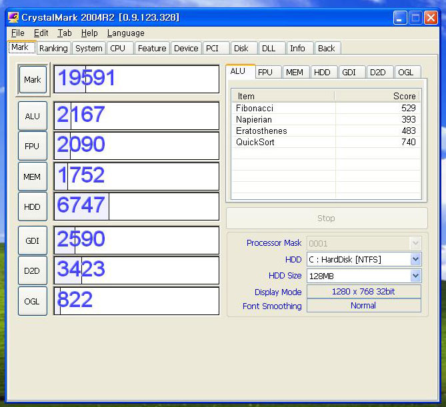Run the HDD benchmark button
Viewport: 446px width, 407px height.
coord(33,206)
